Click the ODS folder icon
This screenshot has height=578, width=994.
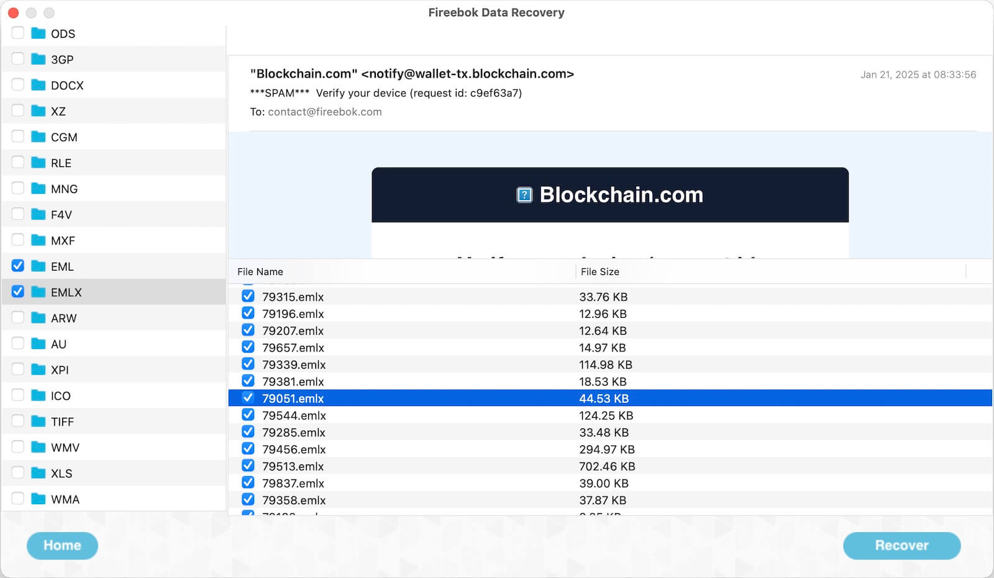pyautogui.click(x=39, y=33)
